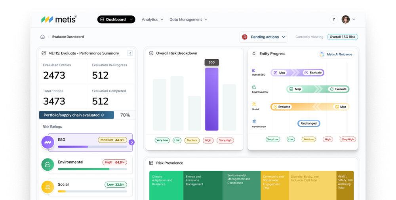Image resolution: width=396 pixels, height=200 pixels.
Task: Open the Dashboard menu
Action: [x=116, y=19]
